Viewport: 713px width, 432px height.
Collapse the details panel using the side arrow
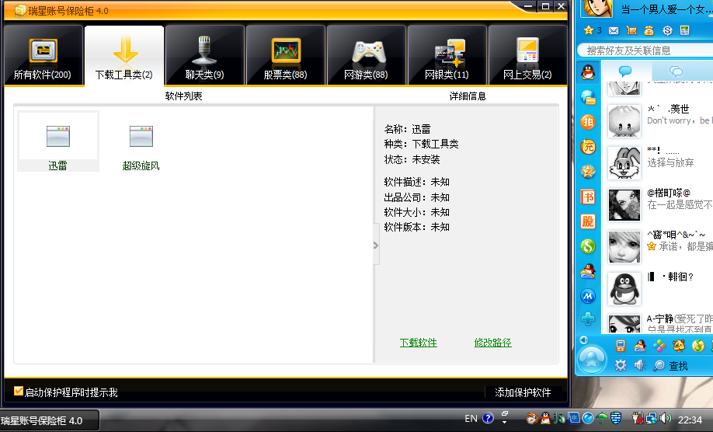[376, 245]
